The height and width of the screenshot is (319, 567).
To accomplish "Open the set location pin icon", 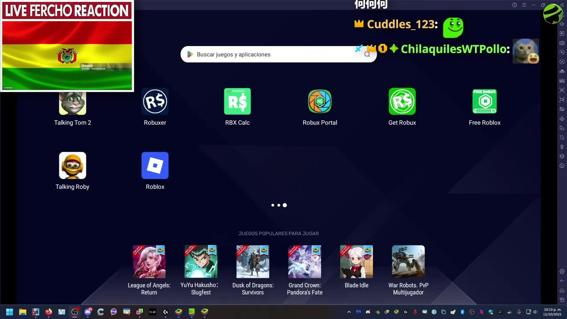I will click(562, 147).
